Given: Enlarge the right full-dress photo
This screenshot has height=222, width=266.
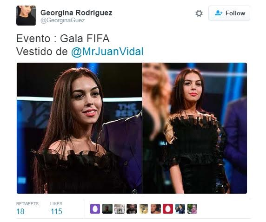Looking at the screenshot, I should (194, 128).
